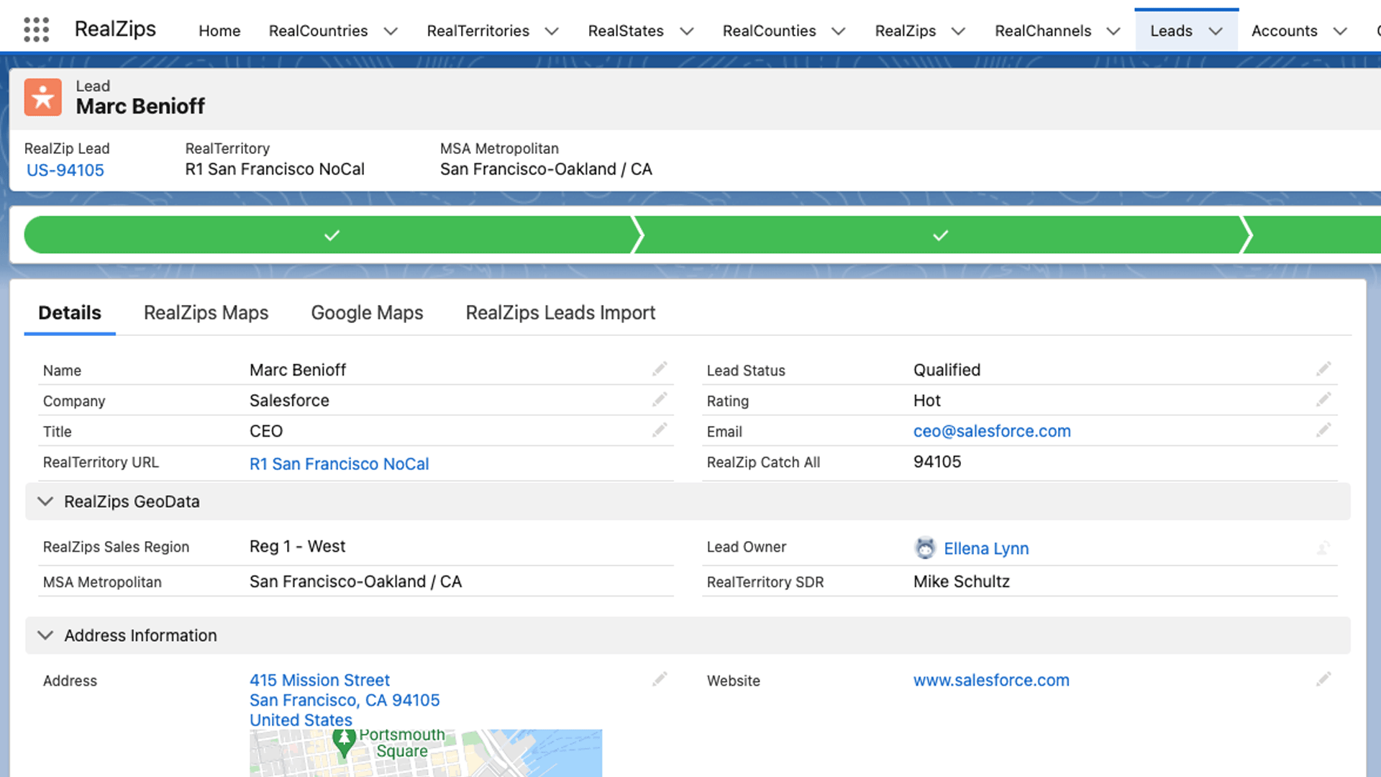Edit the Name field with pencil icon

pyautogui.click(x=660, y=368)
